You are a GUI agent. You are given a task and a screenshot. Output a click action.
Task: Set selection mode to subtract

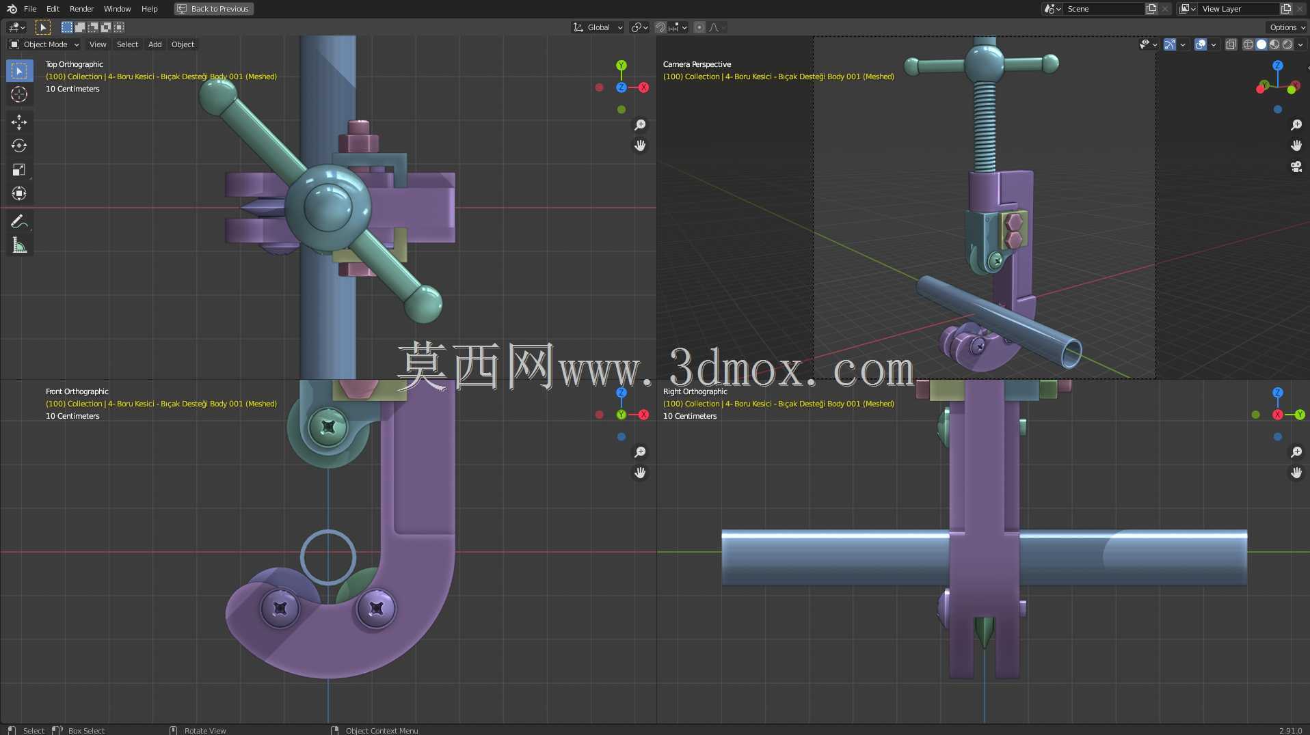93,27
